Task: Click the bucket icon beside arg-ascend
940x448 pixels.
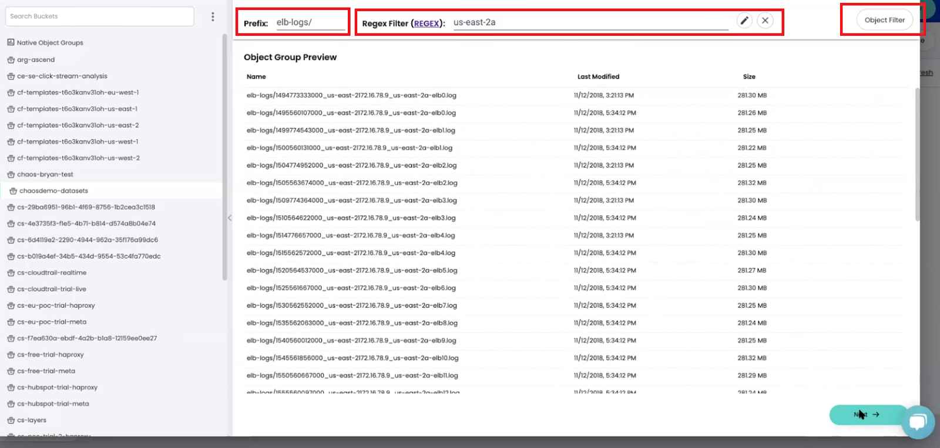Action: tap(11, 60)
